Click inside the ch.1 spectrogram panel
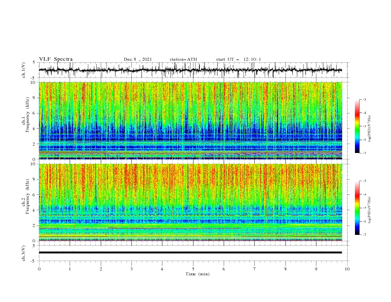 pyautogui.click(x=190, y=120)
